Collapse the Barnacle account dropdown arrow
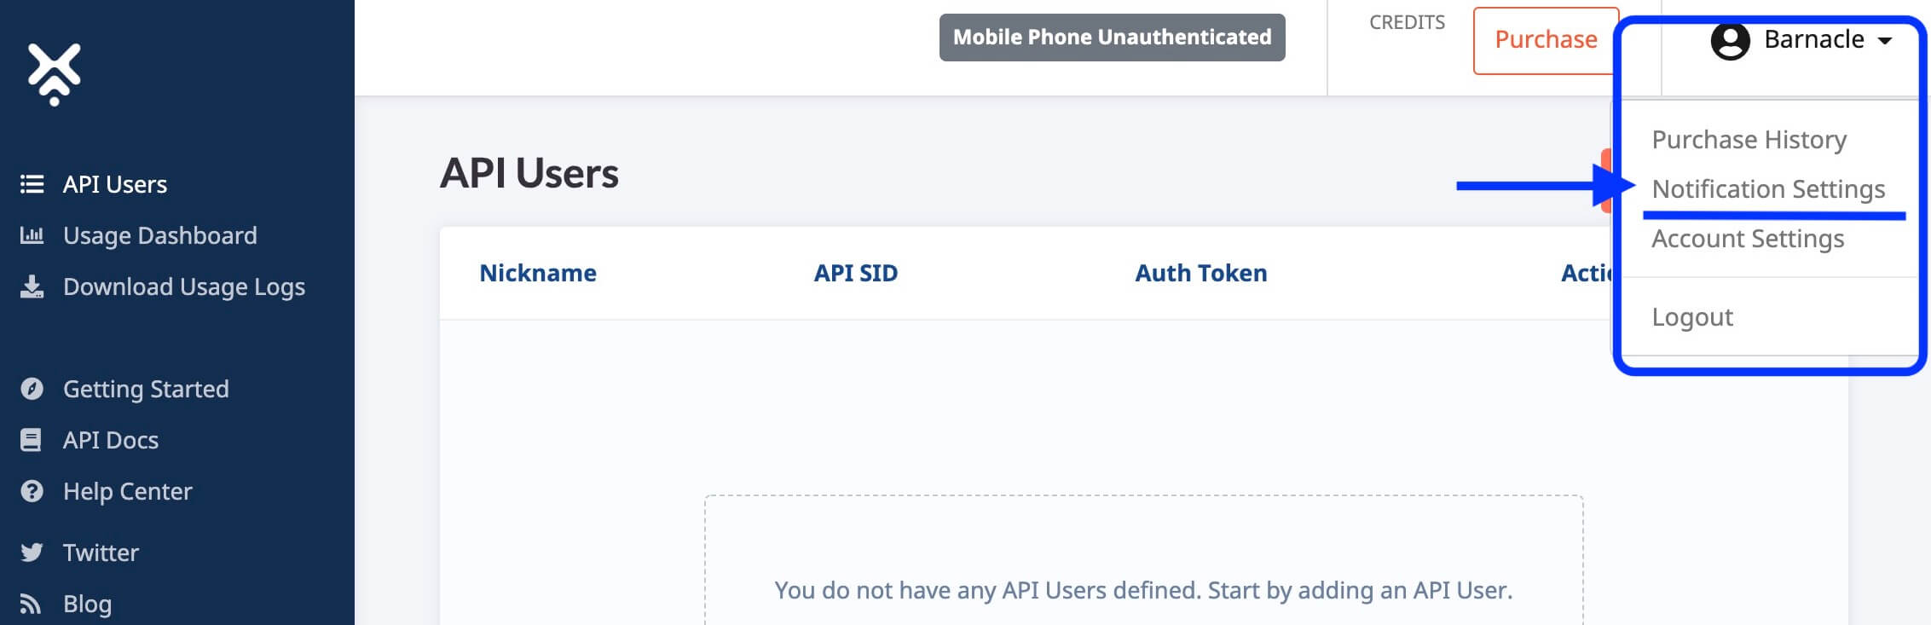This screenshot has width=1931, height=625. coord(1885,40)
